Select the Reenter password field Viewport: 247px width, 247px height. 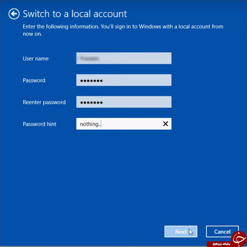tap(124, 102)
